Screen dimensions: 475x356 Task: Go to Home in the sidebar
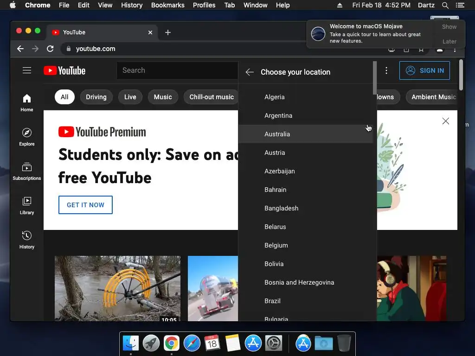(26, 103)
